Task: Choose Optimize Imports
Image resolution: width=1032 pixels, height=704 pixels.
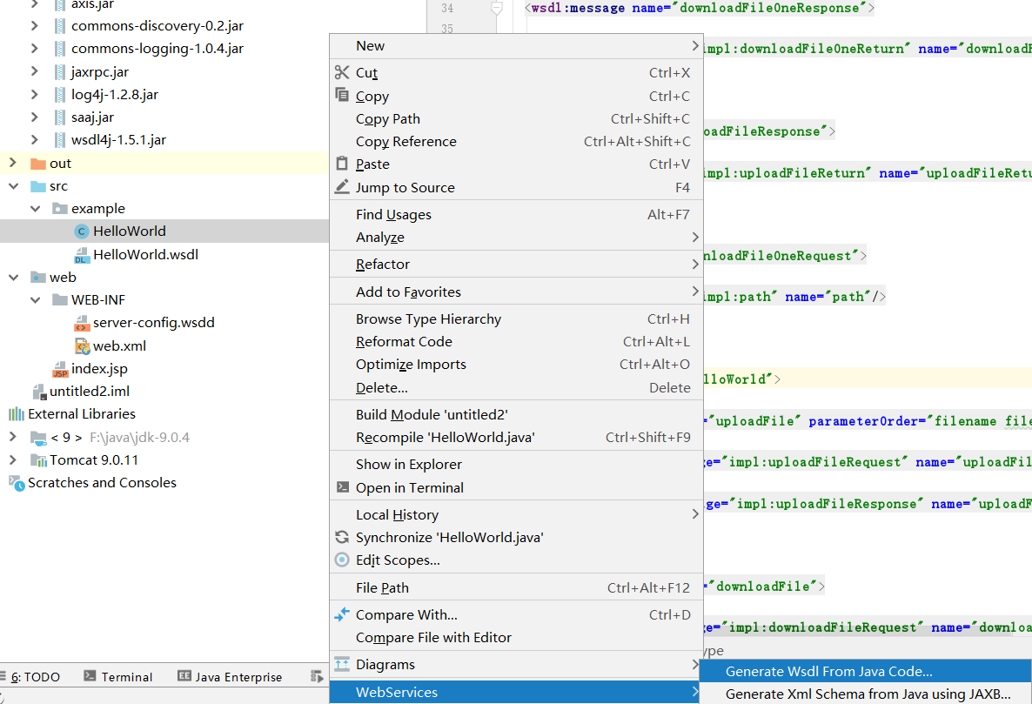Action: pyautogui.click(x=516, y=365)
